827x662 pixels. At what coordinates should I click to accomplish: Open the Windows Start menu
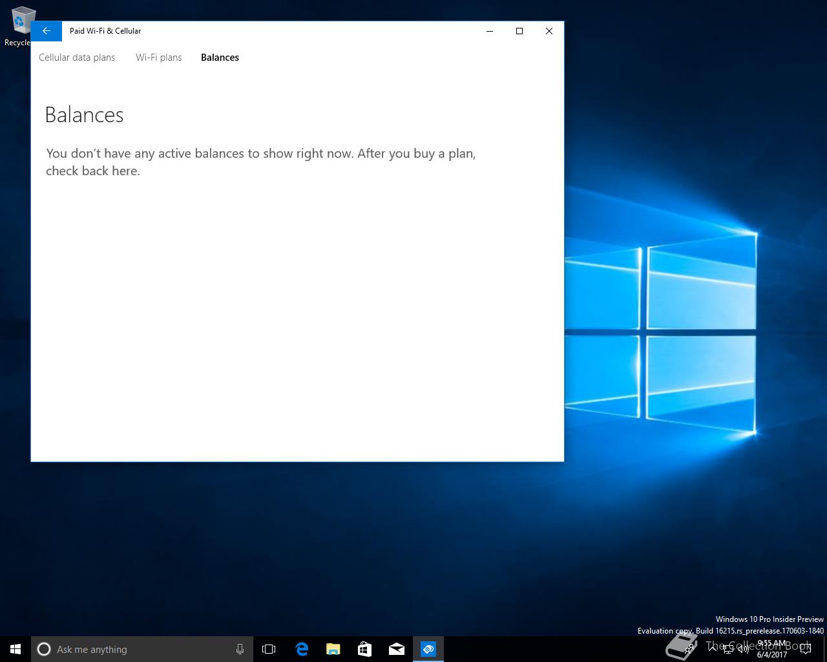click(x=16, y=649)
